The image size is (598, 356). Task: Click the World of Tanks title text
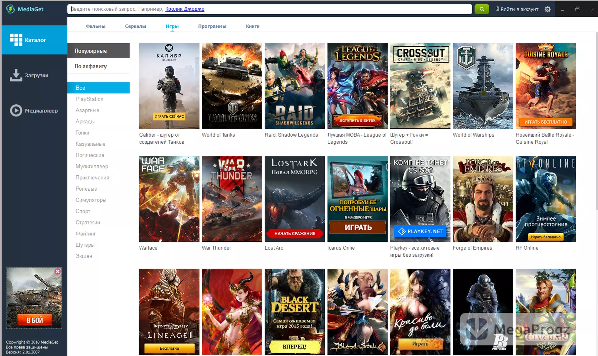(218, 135)
